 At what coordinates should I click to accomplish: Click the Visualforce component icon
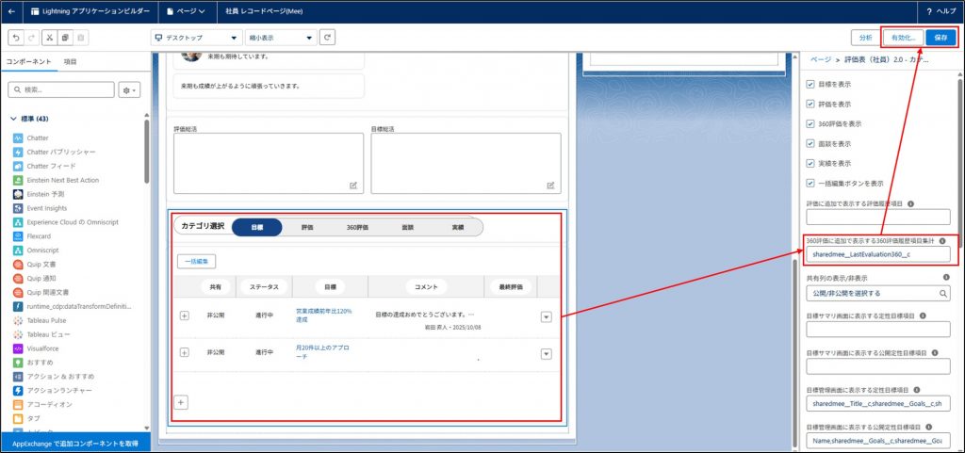[x=19, y=348]
